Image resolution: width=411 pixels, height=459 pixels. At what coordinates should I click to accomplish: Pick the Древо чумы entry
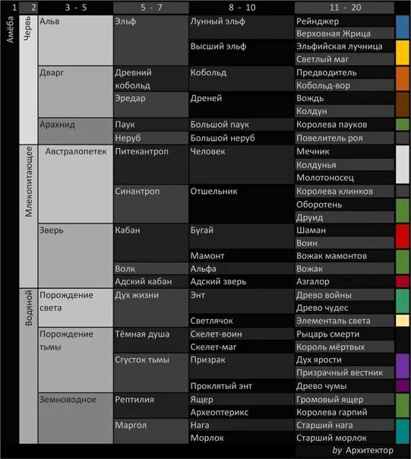click(345, 386)
